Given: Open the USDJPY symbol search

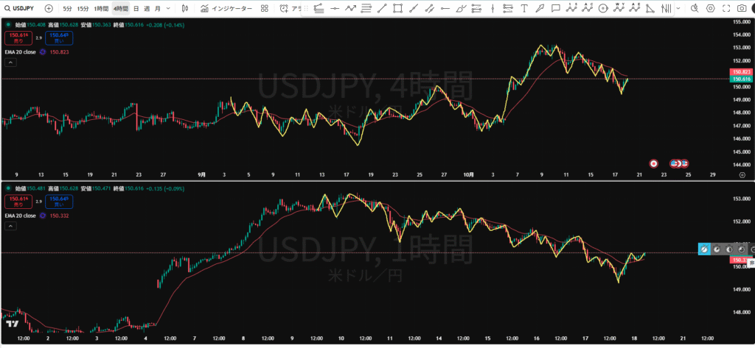Looking at the screenshot, I should (x=20, y=8).
